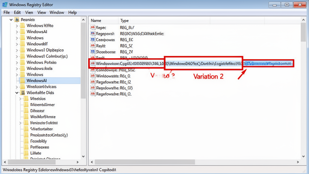
Task: Expand the Wonsdosnt Gvicas folder
Action: (17, 87)
